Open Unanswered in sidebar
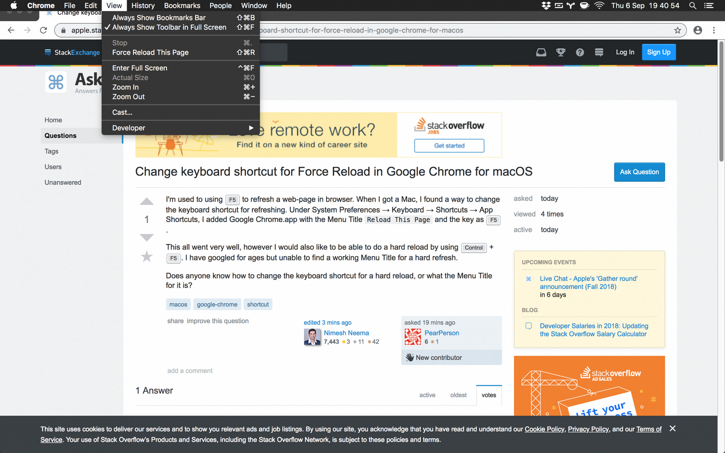The image size is (725, 453). pos(63,182)
